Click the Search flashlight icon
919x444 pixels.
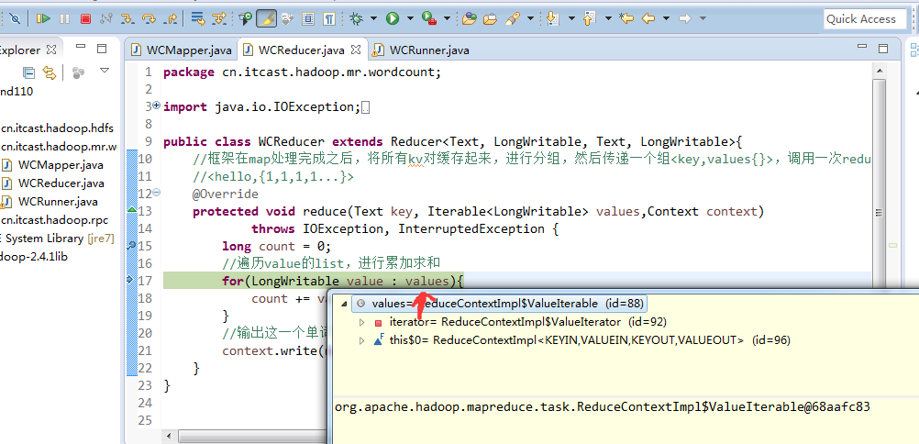(513, 18)
